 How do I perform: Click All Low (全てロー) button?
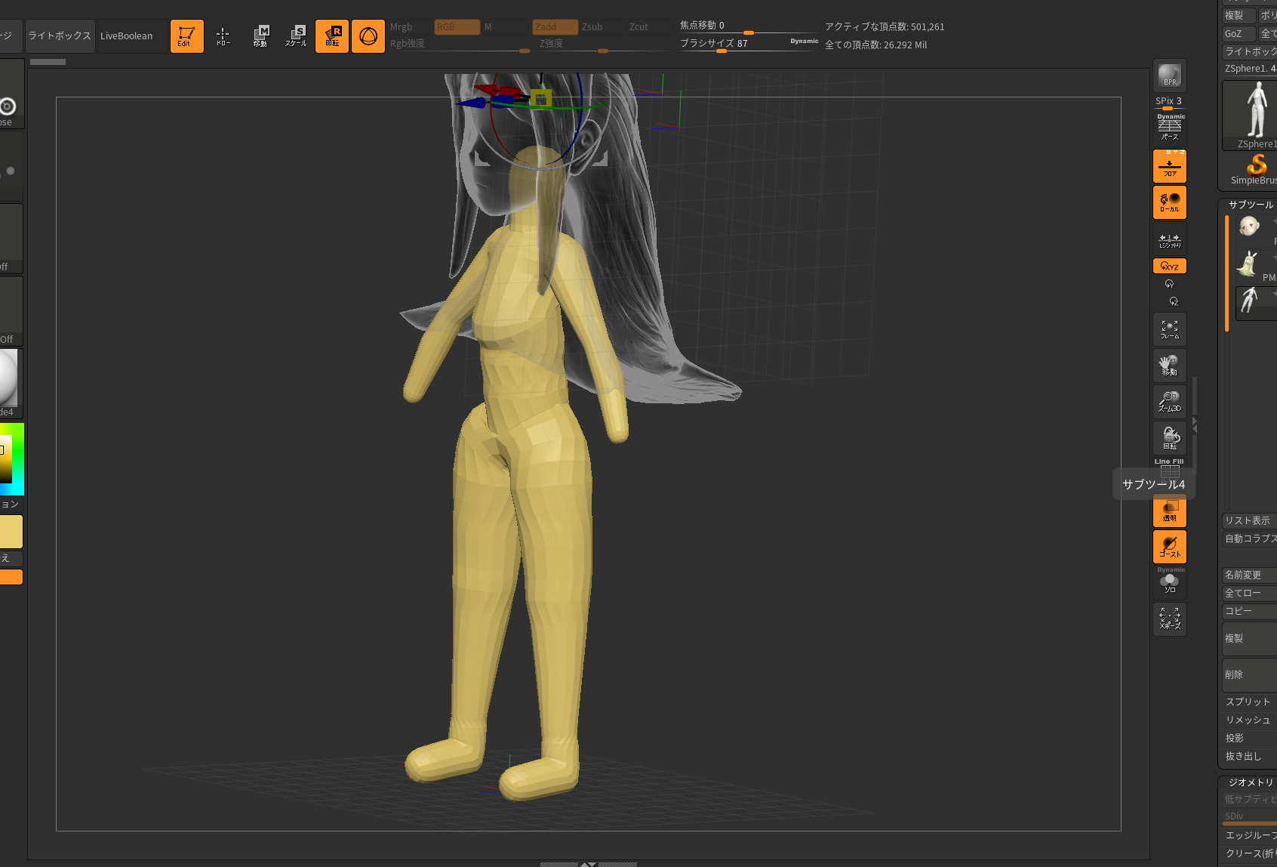tap(1249, 593)
